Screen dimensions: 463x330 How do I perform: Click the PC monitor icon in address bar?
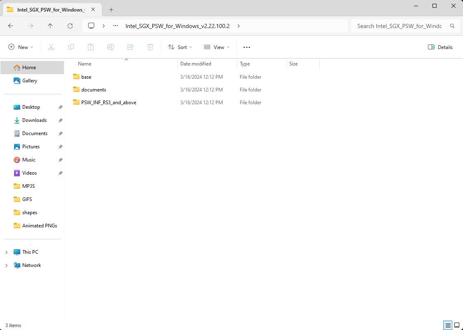pyautogui.click(x=91, y=26)
